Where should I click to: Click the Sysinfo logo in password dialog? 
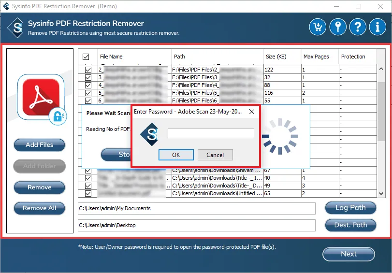click(x=149, y=134)
